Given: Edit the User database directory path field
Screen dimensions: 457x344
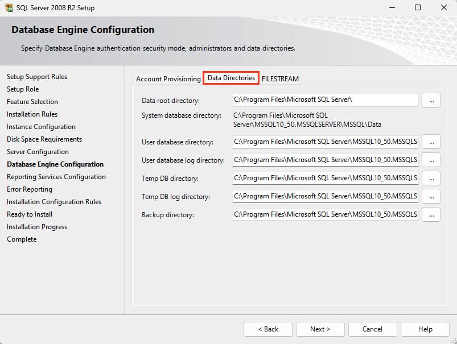Looking at the screenshot, I should (326, 142).
